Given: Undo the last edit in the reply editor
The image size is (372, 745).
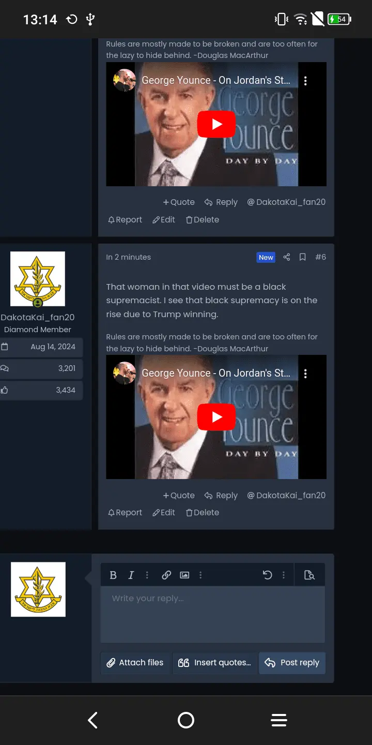Looking at the screenshot, I should [x=267, y=575].
